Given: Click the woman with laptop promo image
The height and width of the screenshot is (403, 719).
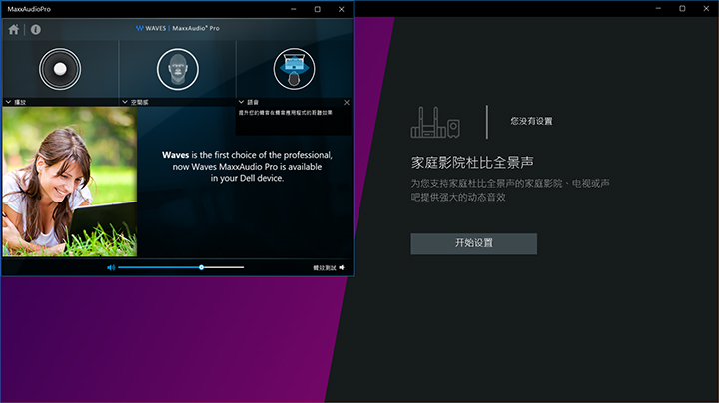Looking at the screenshot, I should click(x=70, y=182).
